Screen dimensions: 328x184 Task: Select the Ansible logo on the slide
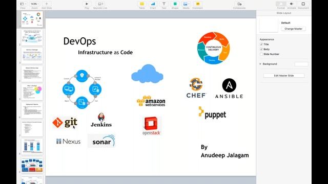229,88
